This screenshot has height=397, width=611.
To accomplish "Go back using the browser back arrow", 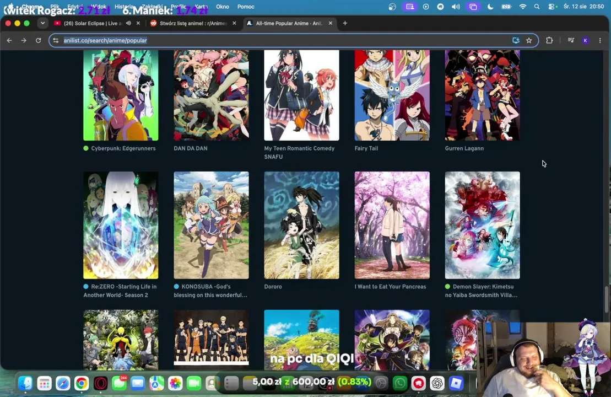I will coord(9,40).
